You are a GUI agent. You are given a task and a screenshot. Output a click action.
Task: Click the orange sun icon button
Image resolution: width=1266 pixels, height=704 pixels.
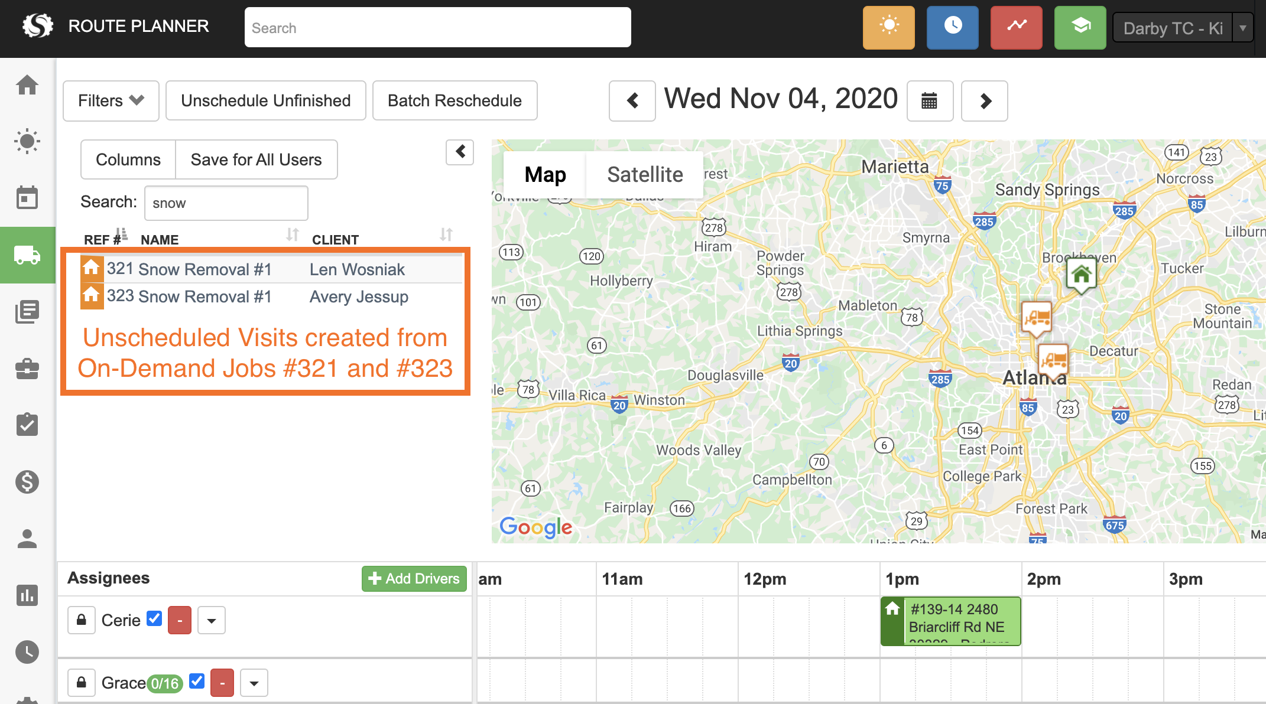888,27
